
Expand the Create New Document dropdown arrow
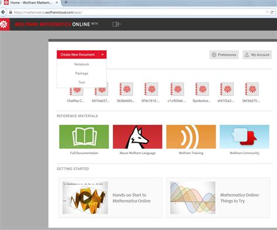(x=102, y=54)
